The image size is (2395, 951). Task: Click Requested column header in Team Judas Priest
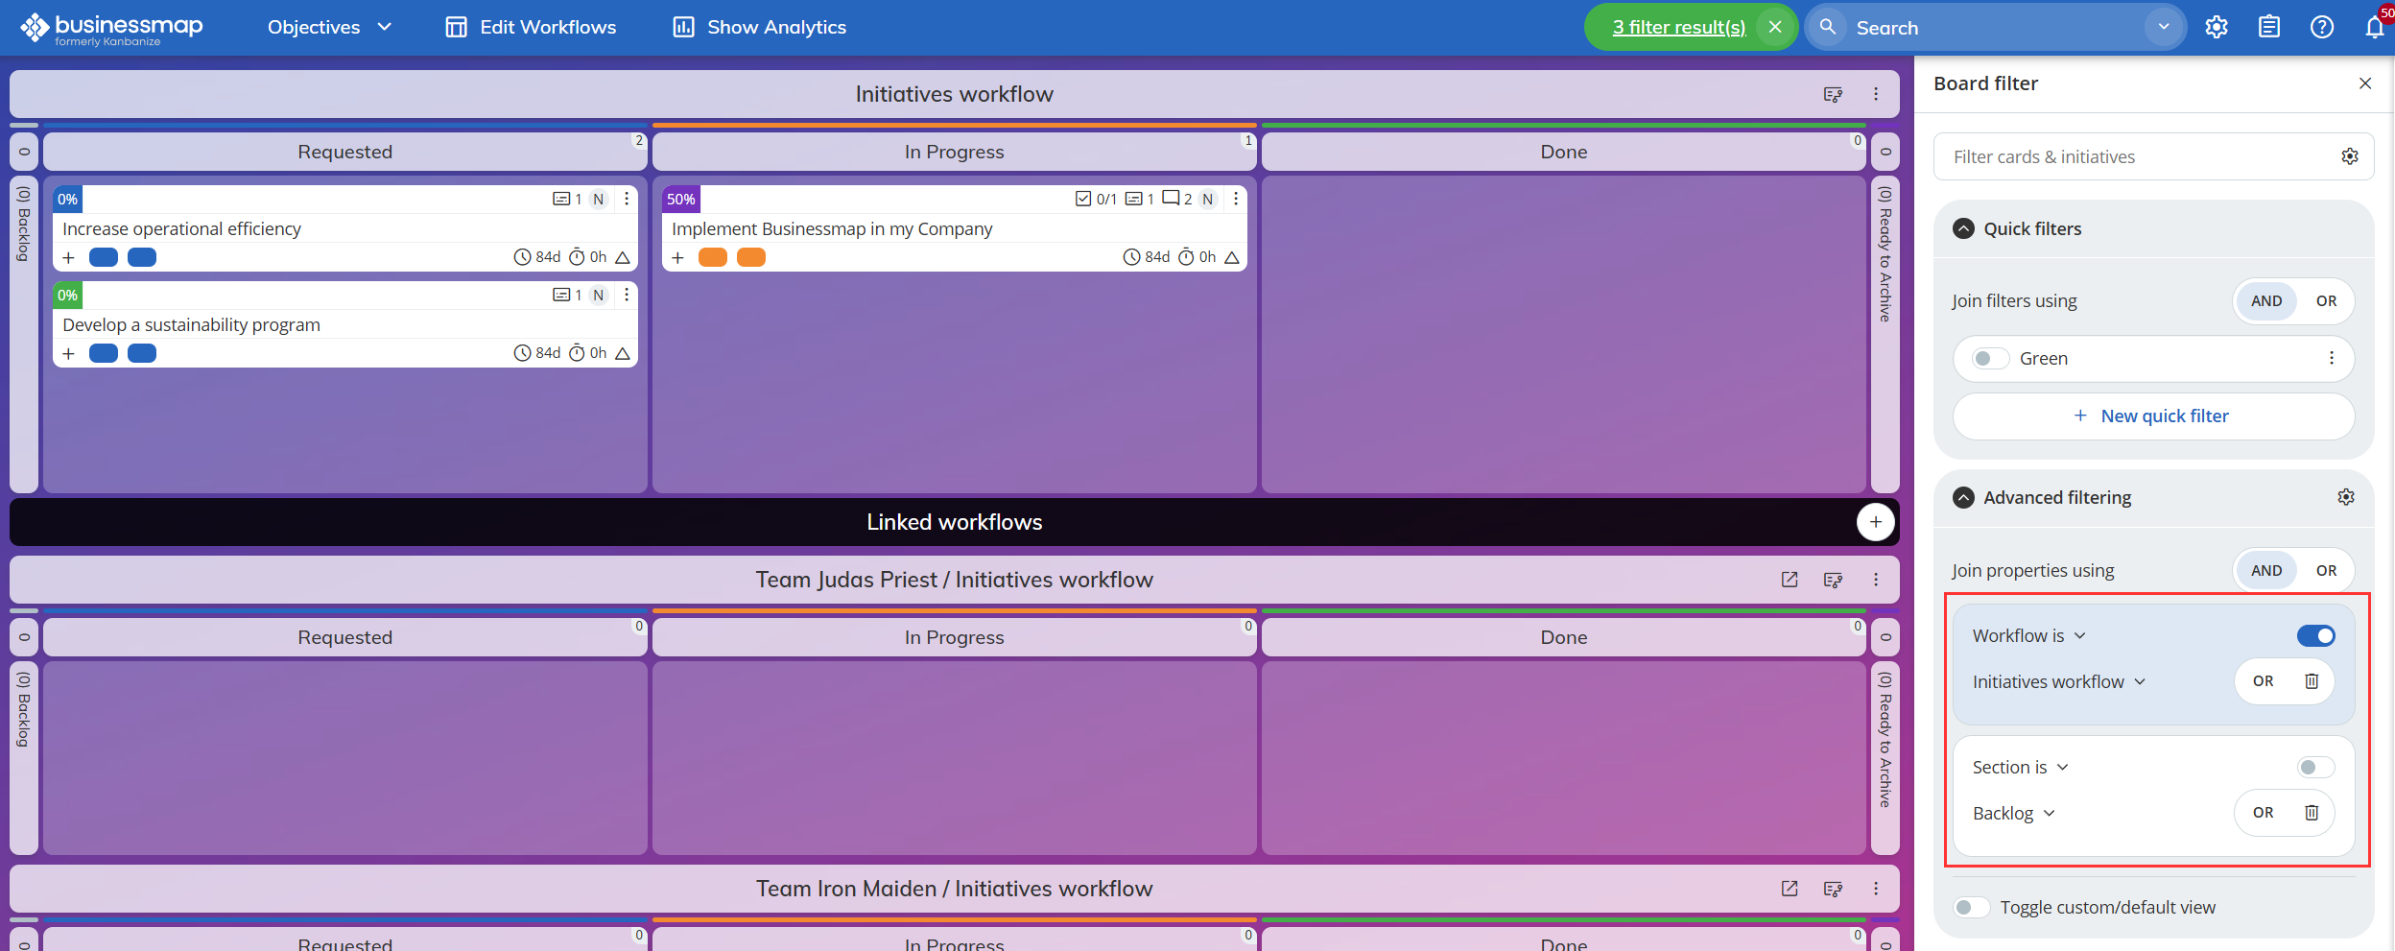coord(344,637)
